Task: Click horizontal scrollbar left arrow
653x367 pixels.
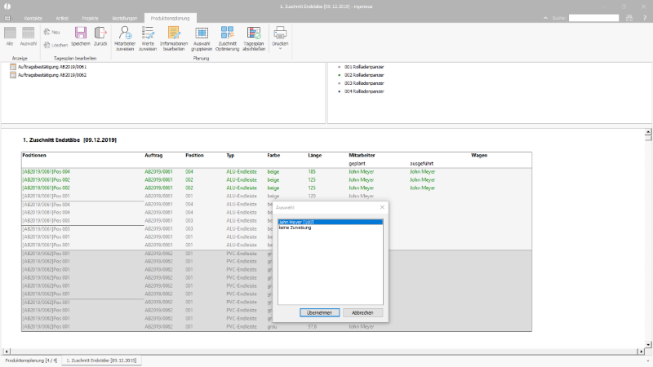Action: pyautogui.click(x=6, y=352)
